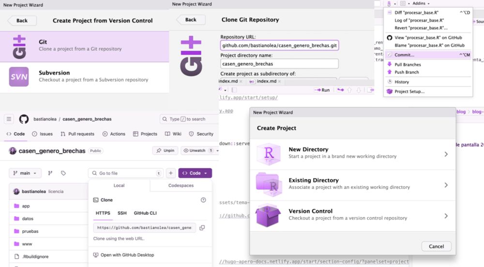
Task: Choose Diff procesar_base.R from Git menu
Action: tap(428, 13)
